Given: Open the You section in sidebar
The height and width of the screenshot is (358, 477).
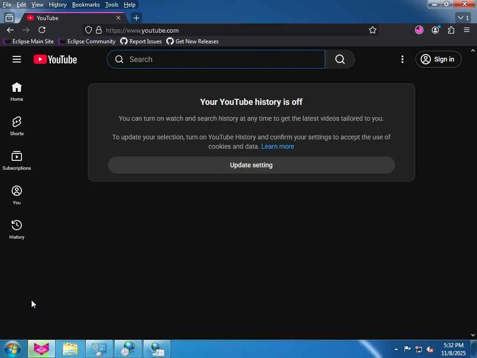Looking at the screenshot, I should click(17, 195).
